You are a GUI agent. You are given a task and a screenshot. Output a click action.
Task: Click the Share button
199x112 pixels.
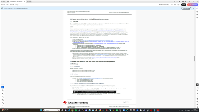(x=184, y=5)
